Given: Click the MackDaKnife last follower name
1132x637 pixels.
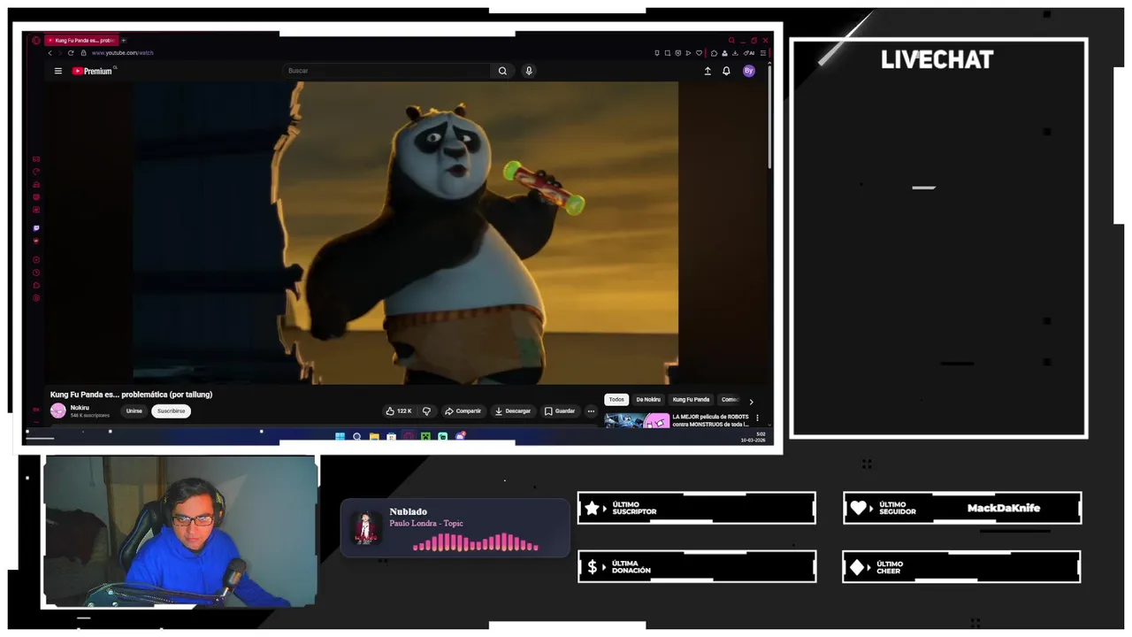Looking at the screenshot, I should point(1004,508).
